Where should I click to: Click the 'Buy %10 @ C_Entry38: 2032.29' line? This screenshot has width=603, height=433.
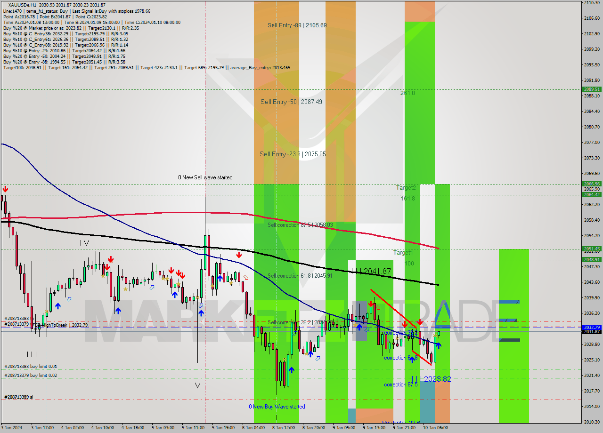click(x=65, y=33)
